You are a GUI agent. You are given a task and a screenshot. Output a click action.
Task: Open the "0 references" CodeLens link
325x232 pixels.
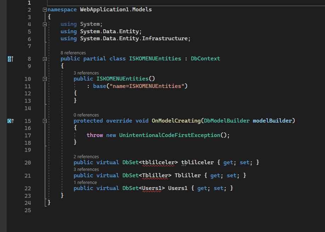point(86,115)
